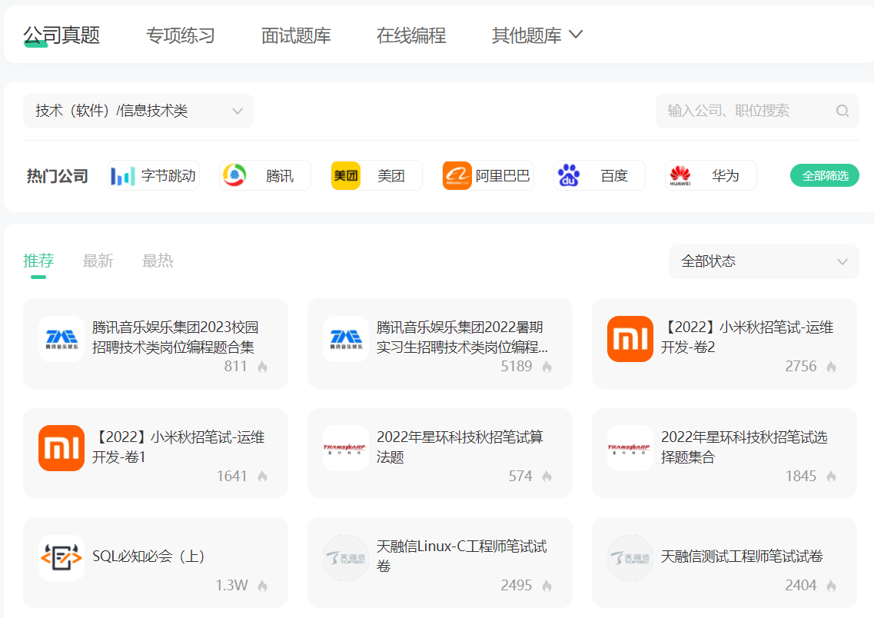Switch to the 最热 sorting tab
The image size is (874, 618).
click(x=158, y=261)
